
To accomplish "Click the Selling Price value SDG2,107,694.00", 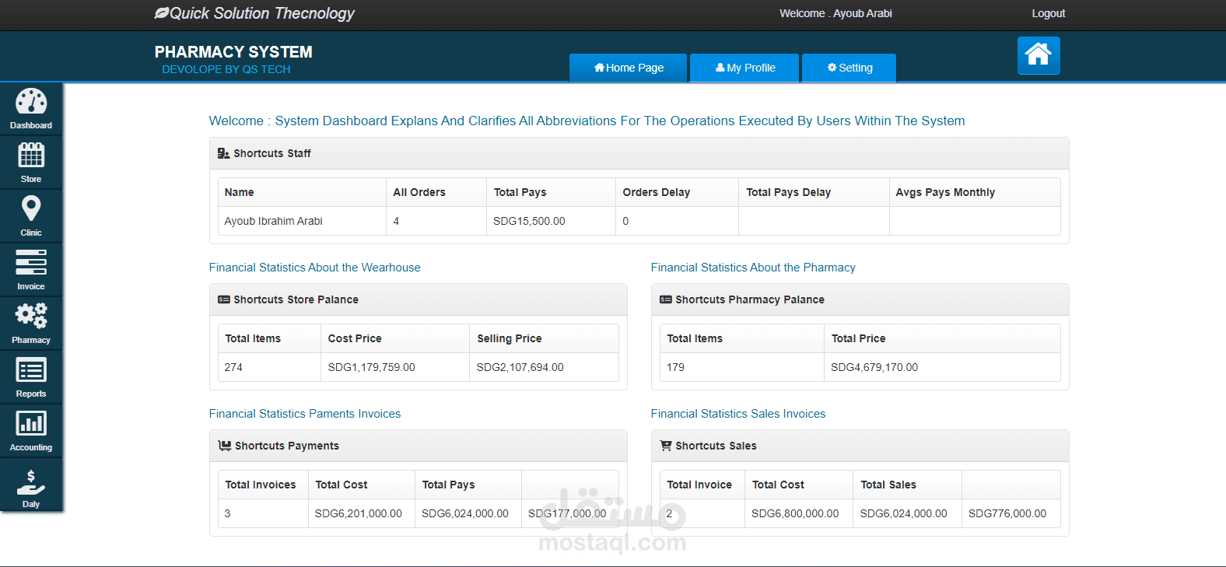I will click(x=520, y=367).
